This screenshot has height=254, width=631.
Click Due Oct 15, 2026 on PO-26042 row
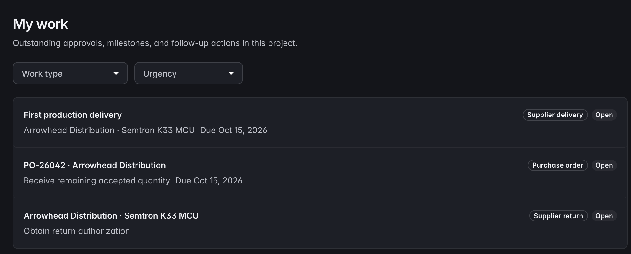click(209, 181)
